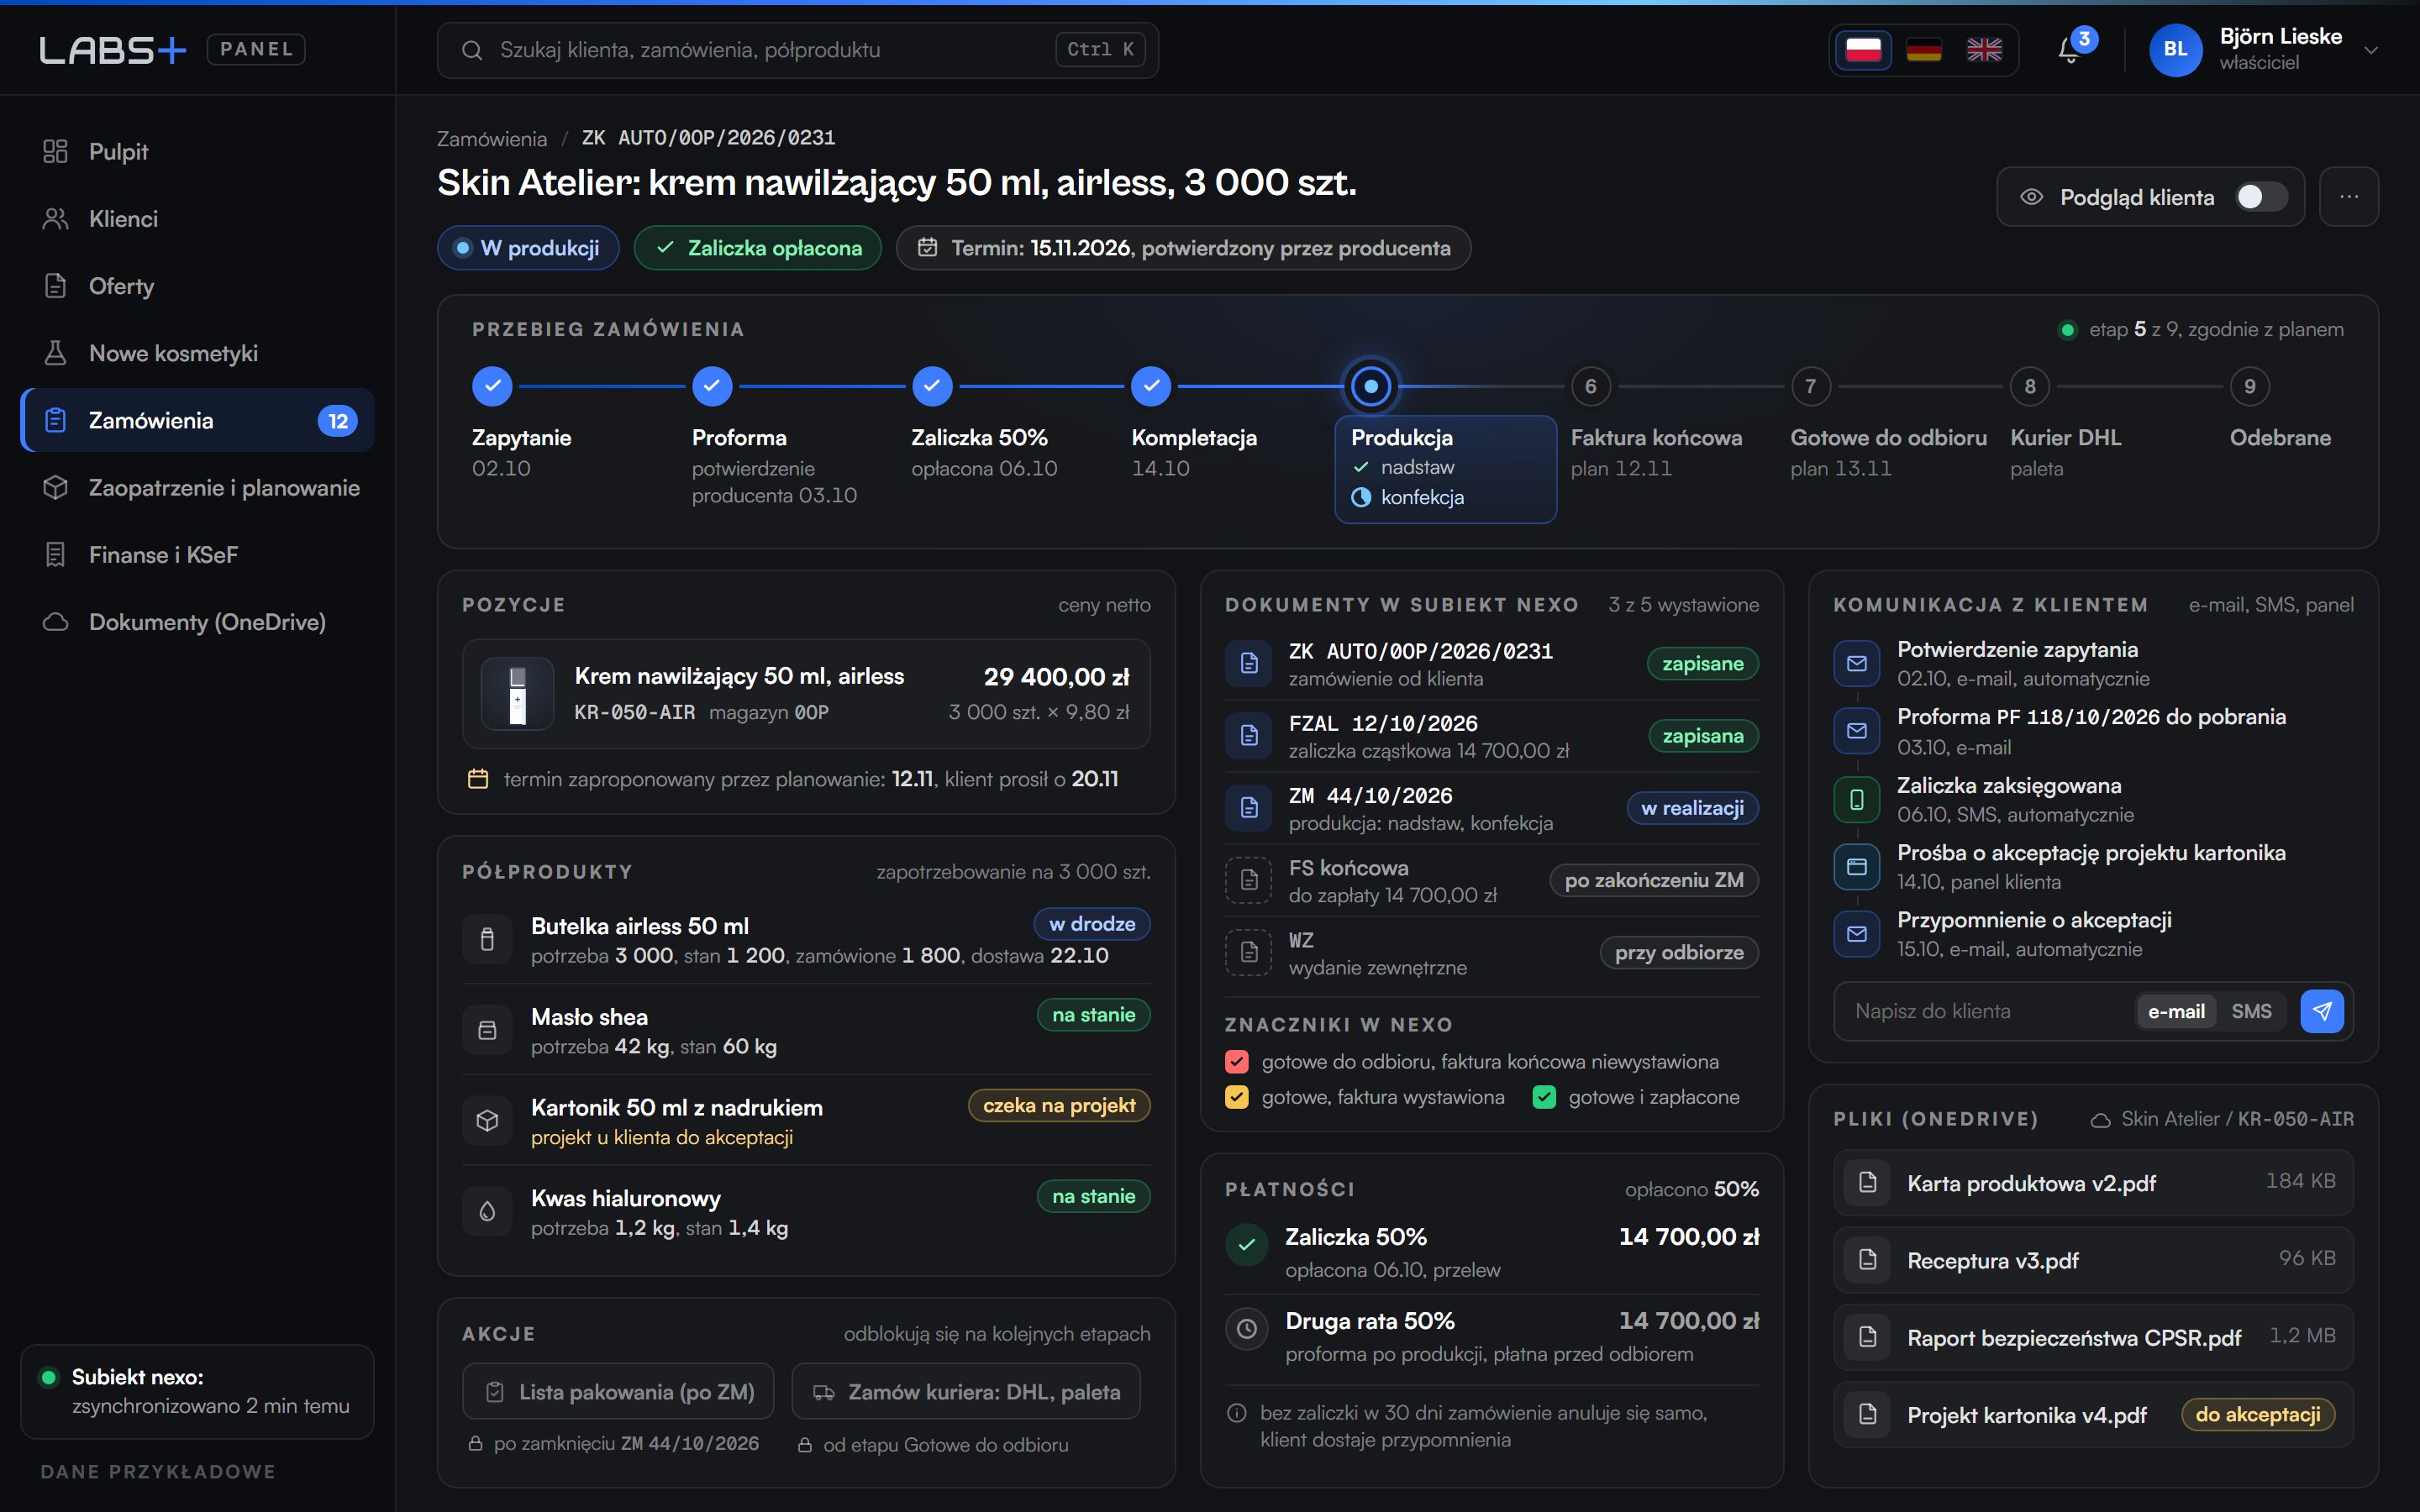The height and width of the screenshot is (1512, 2420).
Task: Click the Butelka airless 50 ml bottle icon
Action: (x=487, y=939)
